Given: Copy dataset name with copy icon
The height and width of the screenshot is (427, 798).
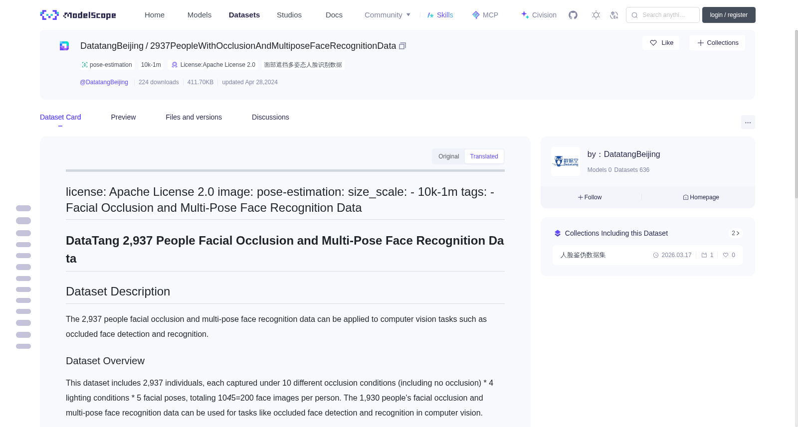Looking at the screenshot, I should coord(402,46).
